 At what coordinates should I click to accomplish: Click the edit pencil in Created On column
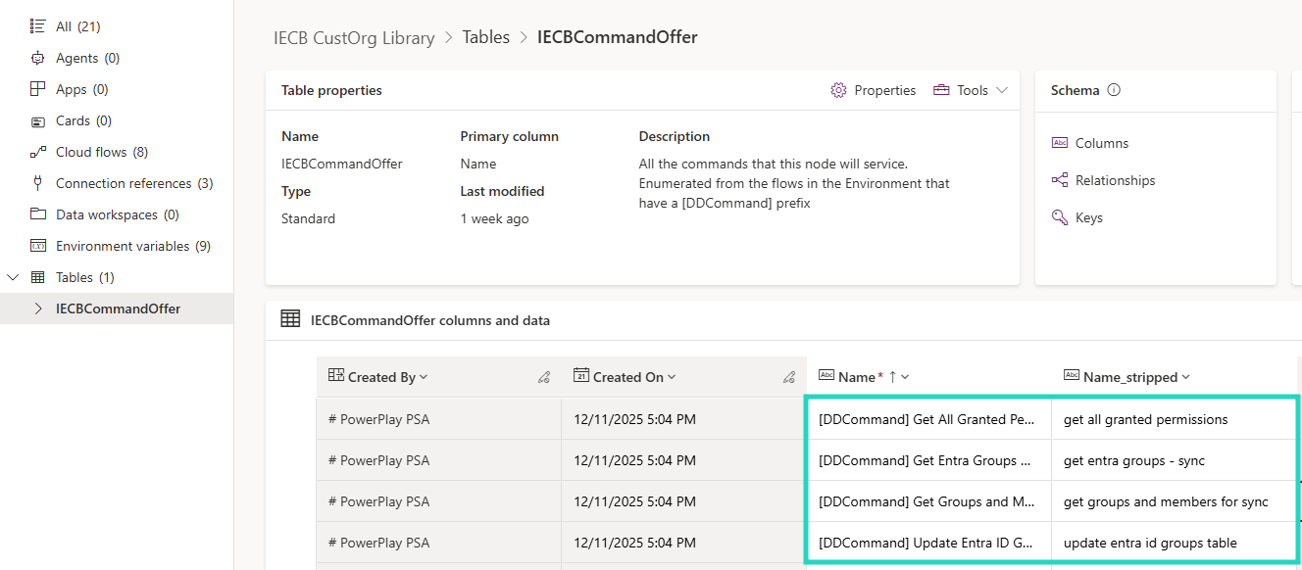click(x=789, y=377)
